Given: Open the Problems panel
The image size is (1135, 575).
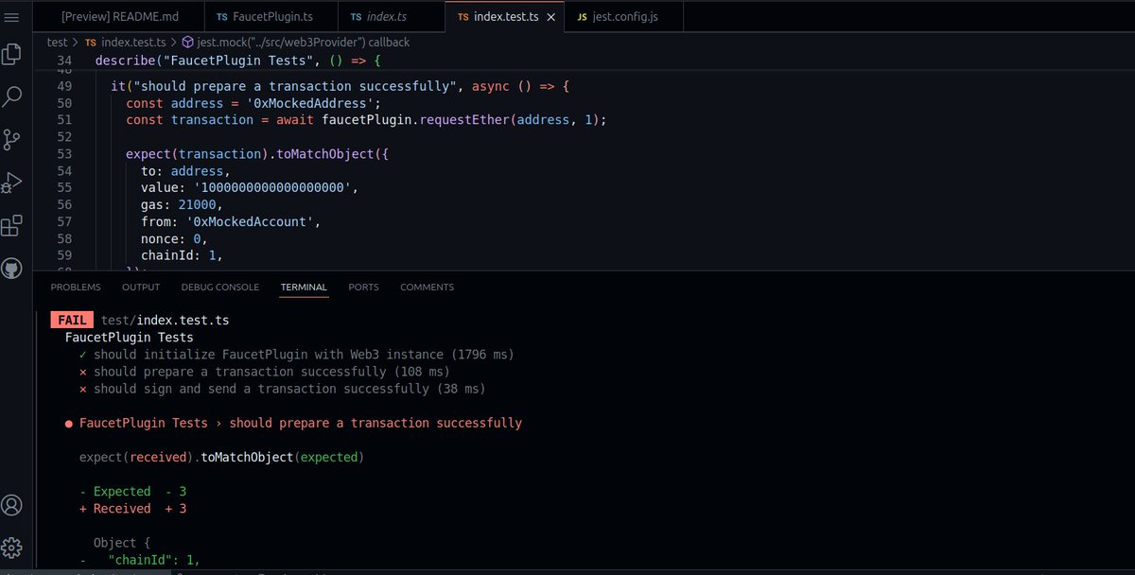Looking at the screenshot, I should pyautogui.click(x=75, y=287).
